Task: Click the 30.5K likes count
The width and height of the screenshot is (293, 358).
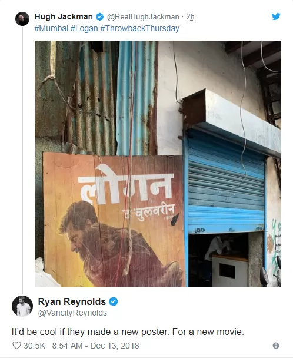Action: [x=35, y=346]
